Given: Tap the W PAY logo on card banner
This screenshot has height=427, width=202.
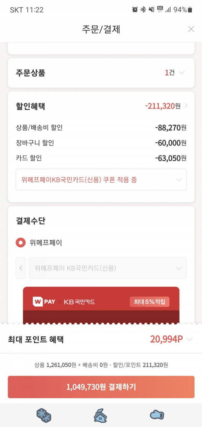Looking at the screenshot, I should click(x=44, y=301).
